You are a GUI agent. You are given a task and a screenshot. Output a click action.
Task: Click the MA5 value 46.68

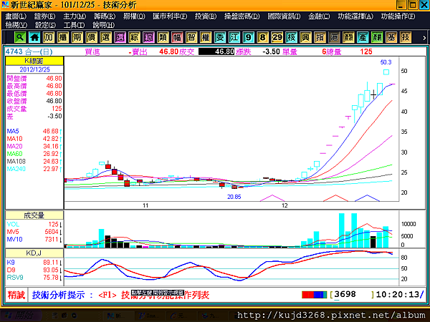51,131
